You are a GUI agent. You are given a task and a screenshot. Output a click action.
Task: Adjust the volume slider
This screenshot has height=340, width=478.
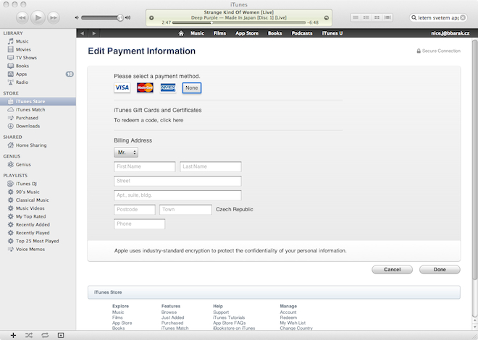coord(102,18)
